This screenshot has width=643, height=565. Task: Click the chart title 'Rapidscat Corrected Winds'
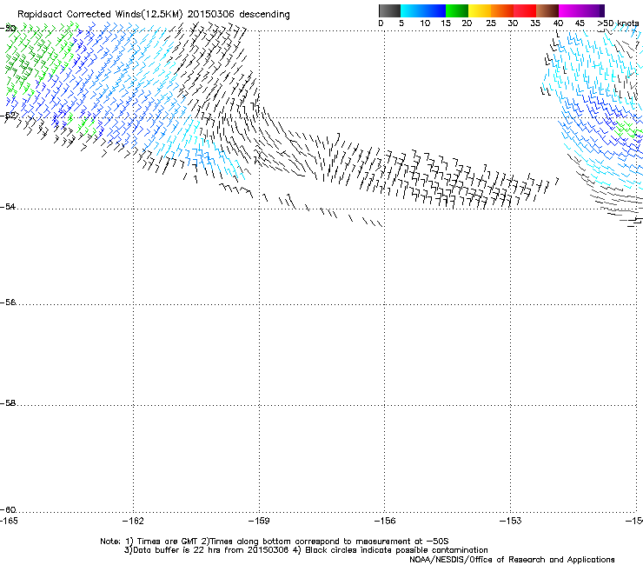(79, 15)
